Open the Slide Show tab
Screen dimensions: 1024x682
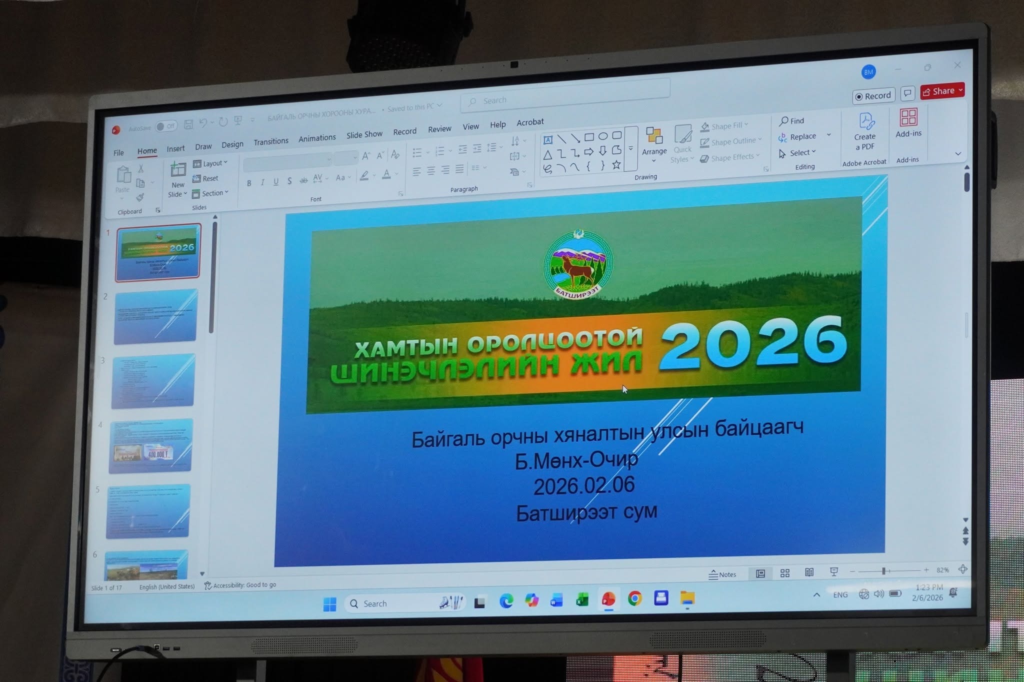click(364, 134)
